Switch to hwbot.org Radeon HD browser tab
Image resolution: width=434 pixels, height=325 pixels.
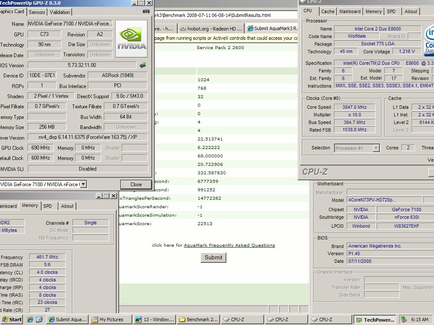coord(211,29)
